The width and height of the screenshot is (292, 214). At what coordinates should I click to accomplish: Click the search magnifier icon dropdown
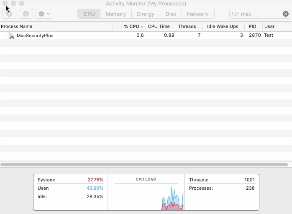point(236,14)
